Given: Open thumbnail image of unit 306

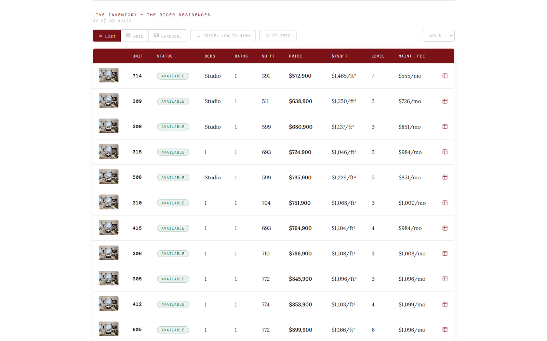Looking at the screenshot, I should [109, 253].
